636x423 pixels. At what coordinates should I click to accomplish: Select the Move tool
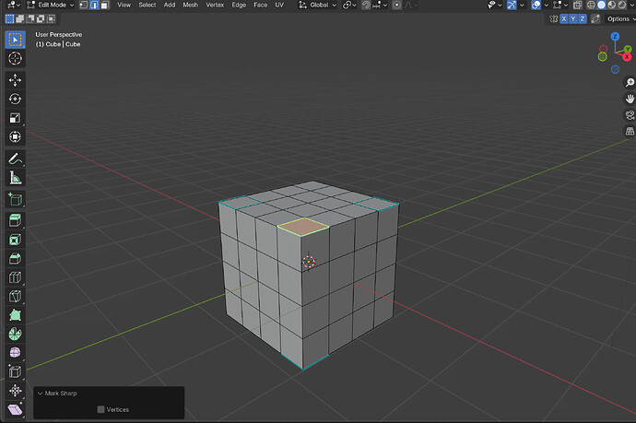(15, 80)
